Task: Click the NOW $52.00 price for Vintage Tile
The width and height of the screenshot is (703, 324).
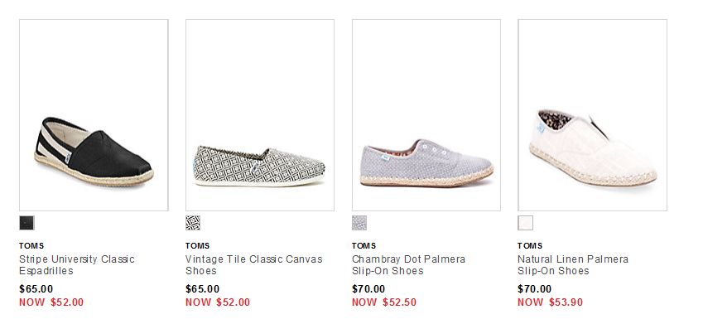Action: [x=218, y=302]
